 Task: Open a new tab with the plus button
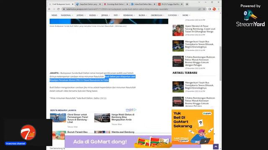pos(187,4)
